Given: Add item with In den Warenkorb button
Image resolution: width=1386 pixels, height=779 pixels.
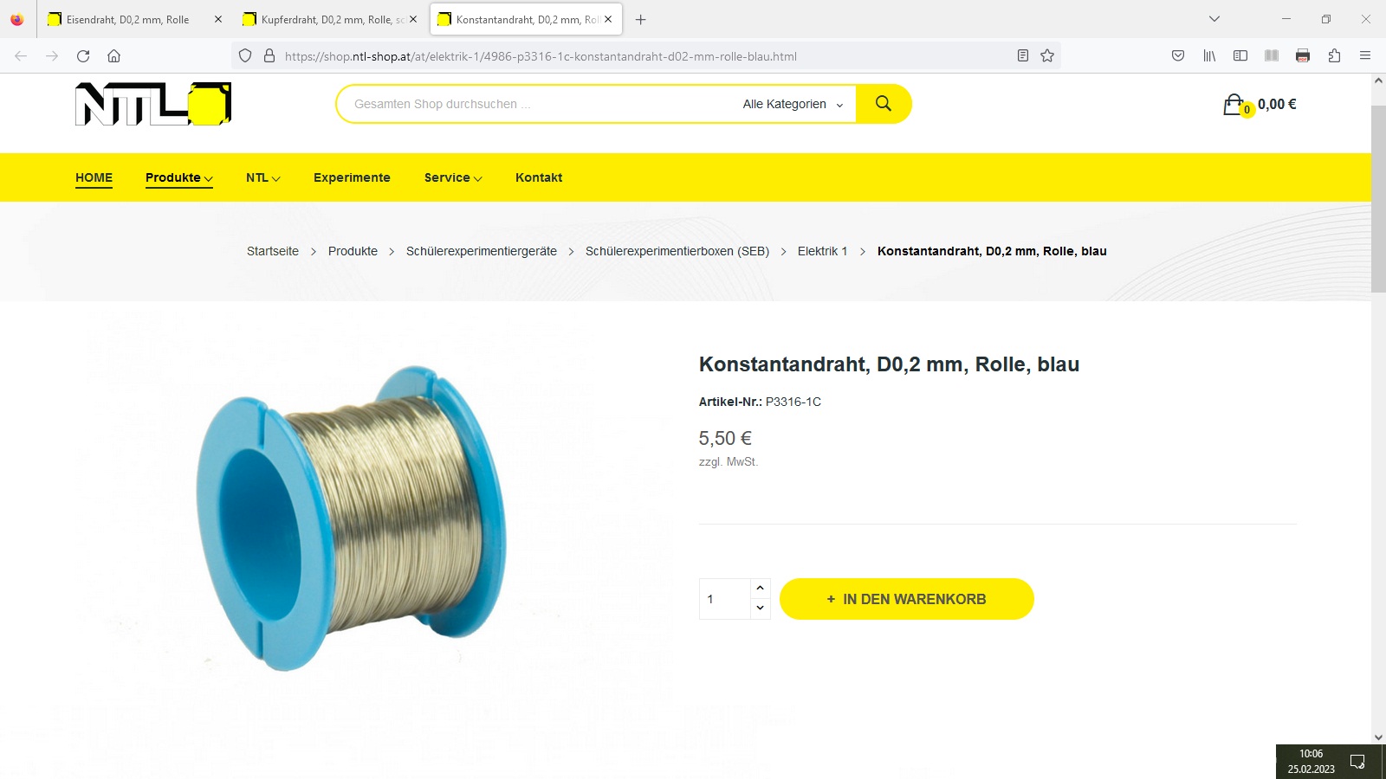Looking at the screenshot, I should pyautogui.click(x=907, y=599).
